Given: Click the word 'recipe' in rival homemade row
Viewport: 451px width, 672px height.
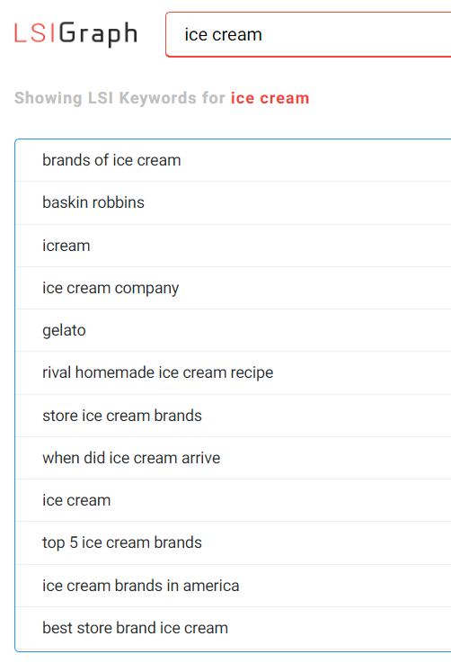Looking at the screenshot, I should 252,373.
